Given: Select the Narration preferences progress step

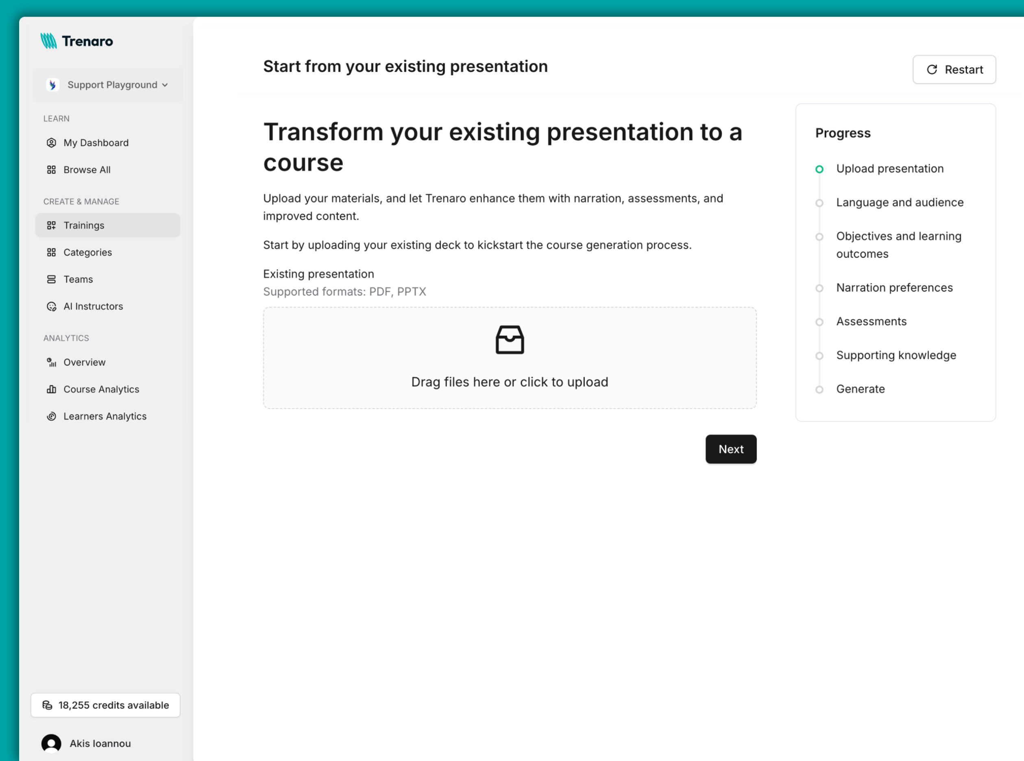Looking at the screenshot, I should 895,287.
